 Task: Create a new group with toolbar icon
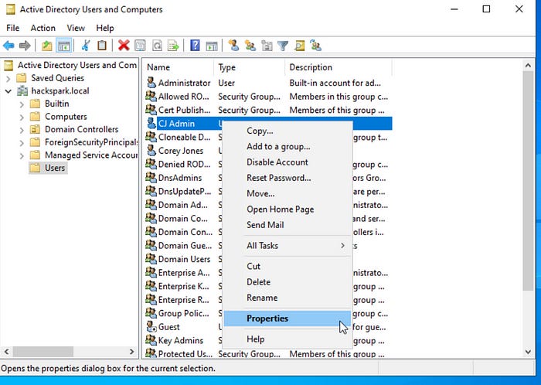coord(250,46)
